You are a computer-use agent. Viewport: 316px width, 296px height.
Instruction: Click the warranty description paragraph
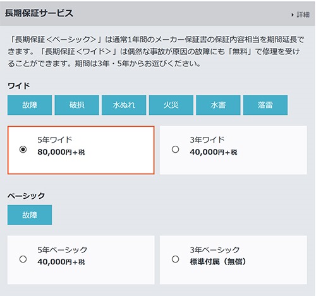click(156, 52)
